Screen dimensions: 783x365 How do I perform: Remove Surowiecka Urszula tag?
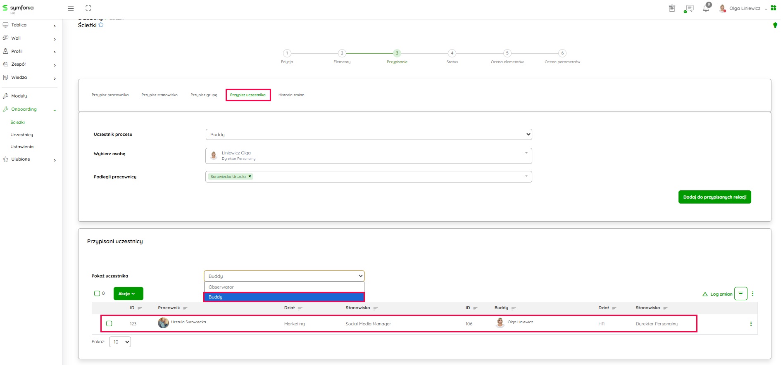click(x=250, y=176)
